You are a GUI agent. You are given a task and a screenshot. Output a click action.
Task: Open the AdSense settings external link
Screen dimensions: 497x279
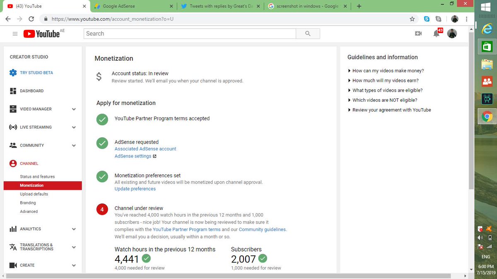tap(135, 156)
